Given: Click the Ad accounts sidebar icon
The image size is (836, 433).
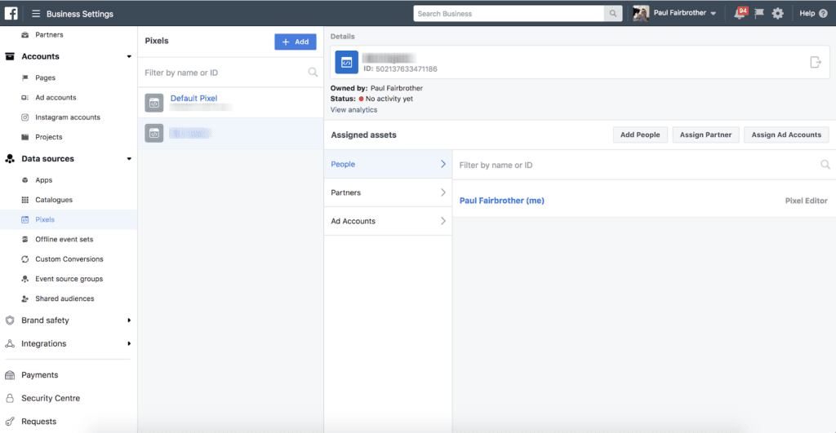Looking at the screenshot, I should click(24, 98).
